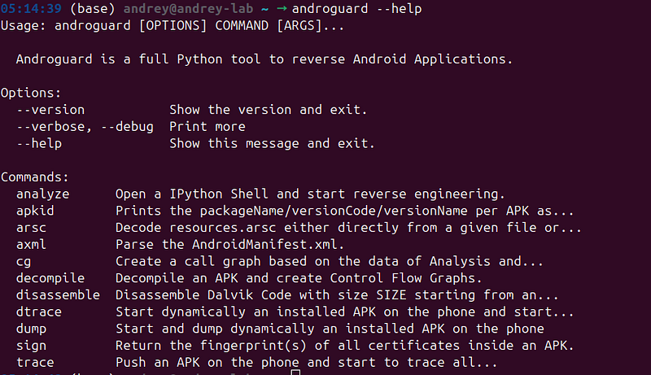
Task: Click the 'Commands:' heading
Action: (34, 177)
